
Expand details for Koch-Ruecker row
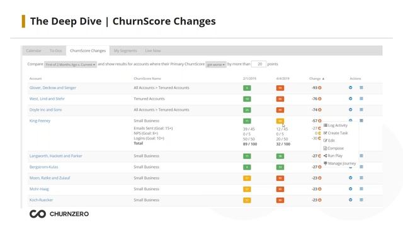pyautogui.click(x=350, y=200)
